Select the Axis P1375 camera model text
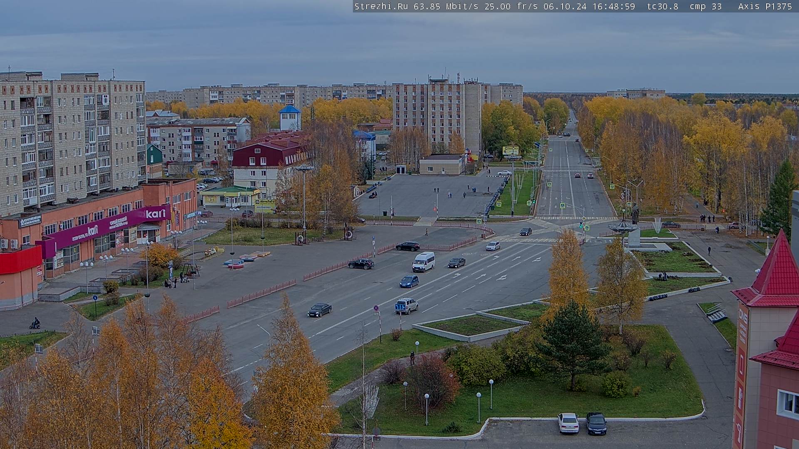Image resolution: width=799 pixels, height=449 pixels. (765, 6)
